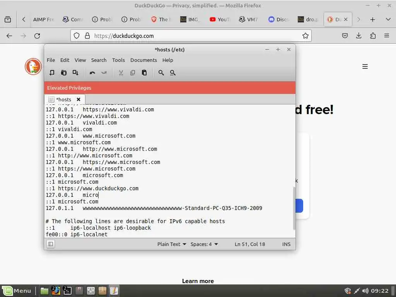
Task: Click the '::1 ip6-localhost ip6-loopback' line
Action: (98, 228)
